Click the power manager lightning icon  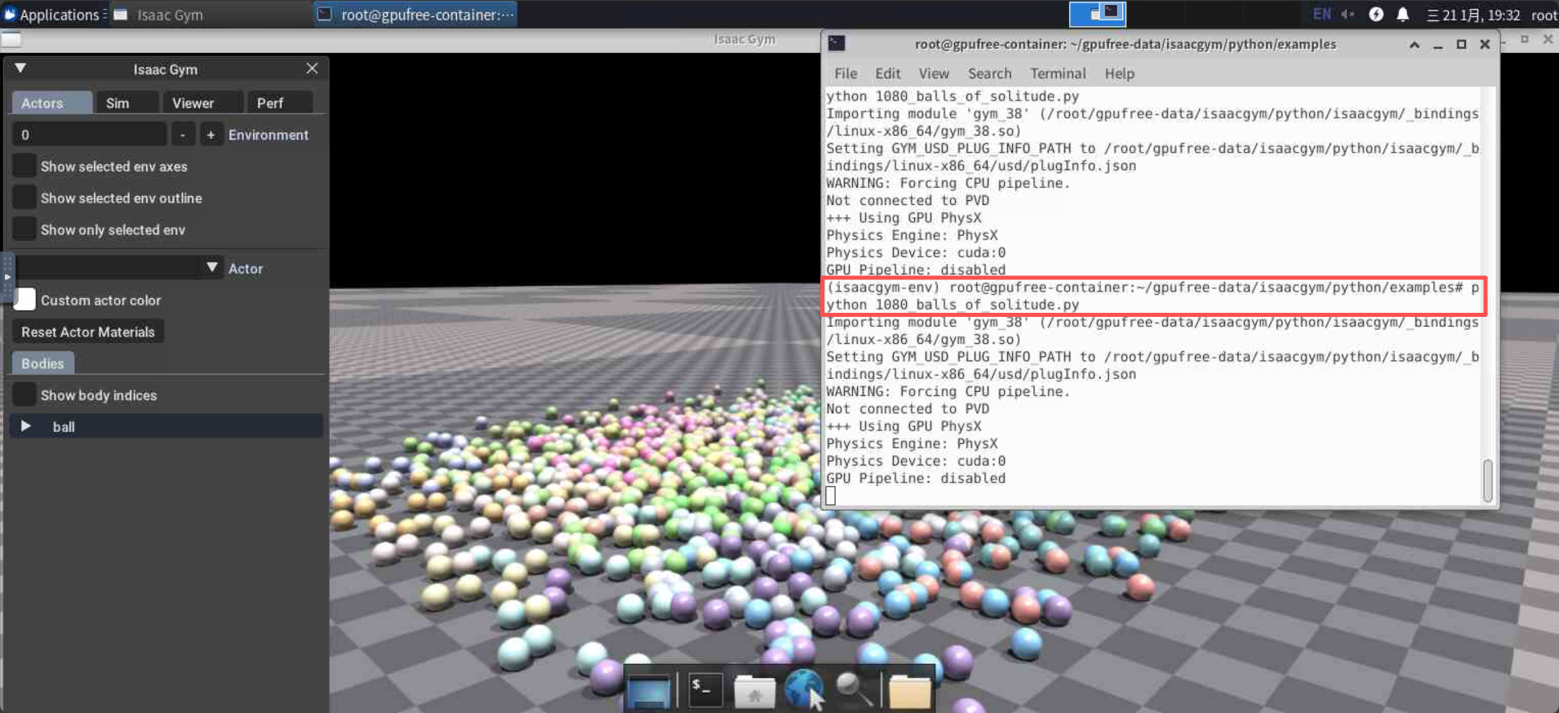[1376, 15]
